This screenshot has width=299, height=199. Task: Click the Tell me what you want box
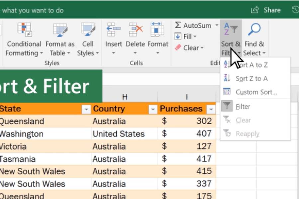pos(32,10)
